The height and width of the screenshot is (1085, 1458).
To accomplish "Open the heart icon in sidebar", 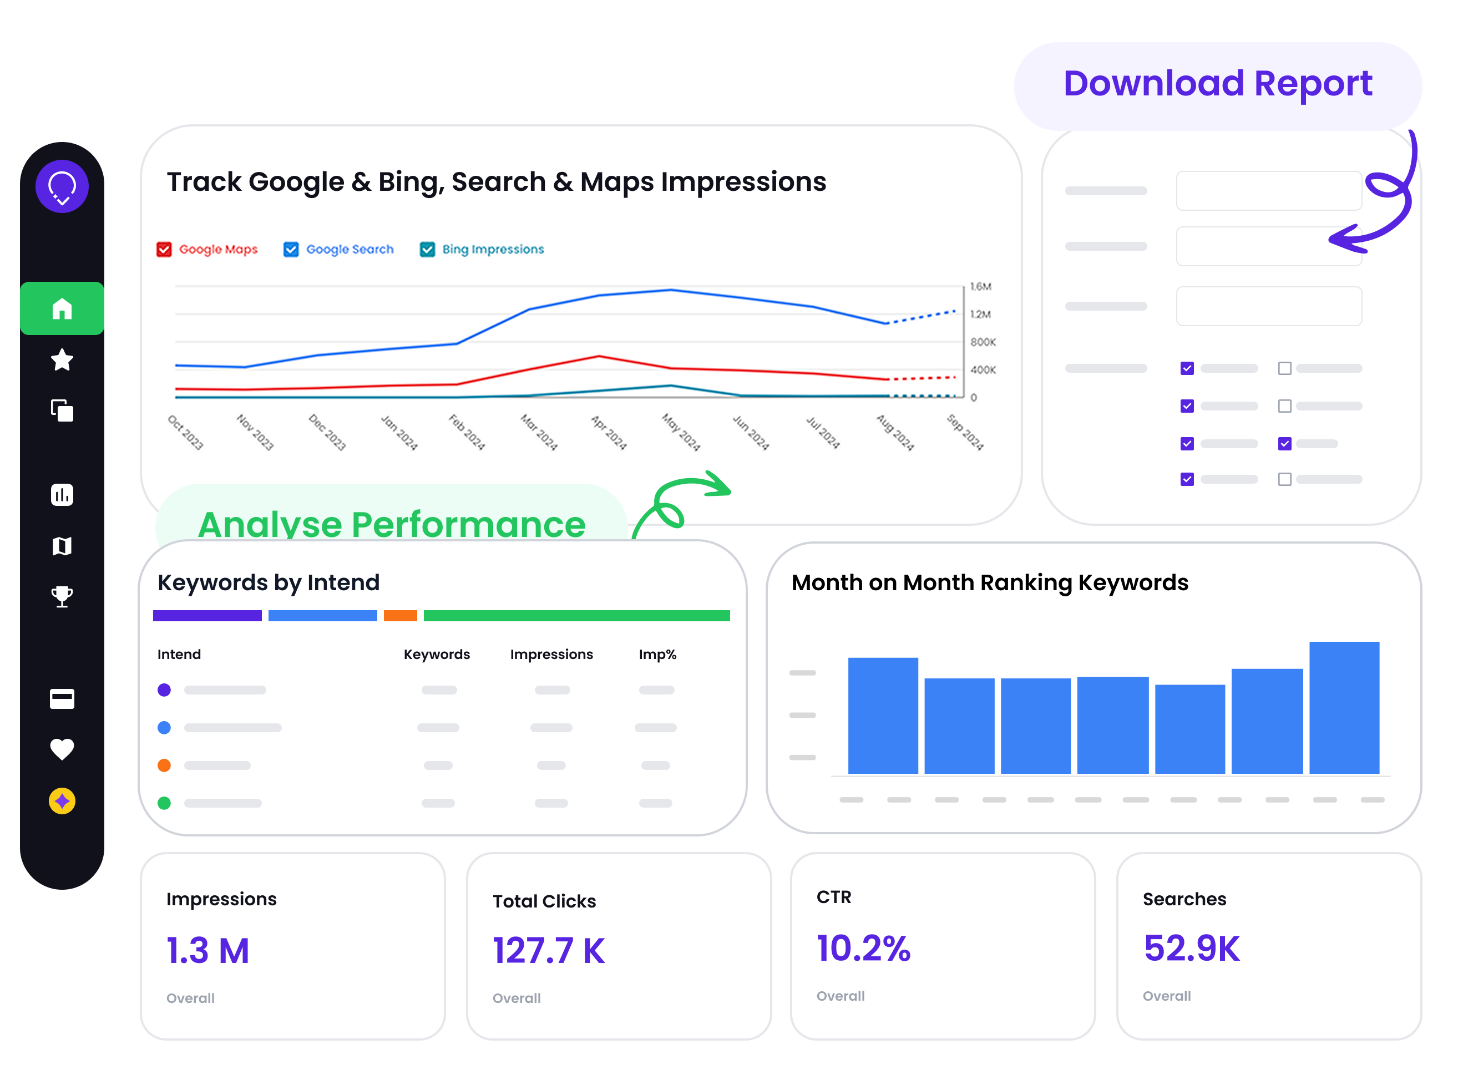I will click(62, 749).
